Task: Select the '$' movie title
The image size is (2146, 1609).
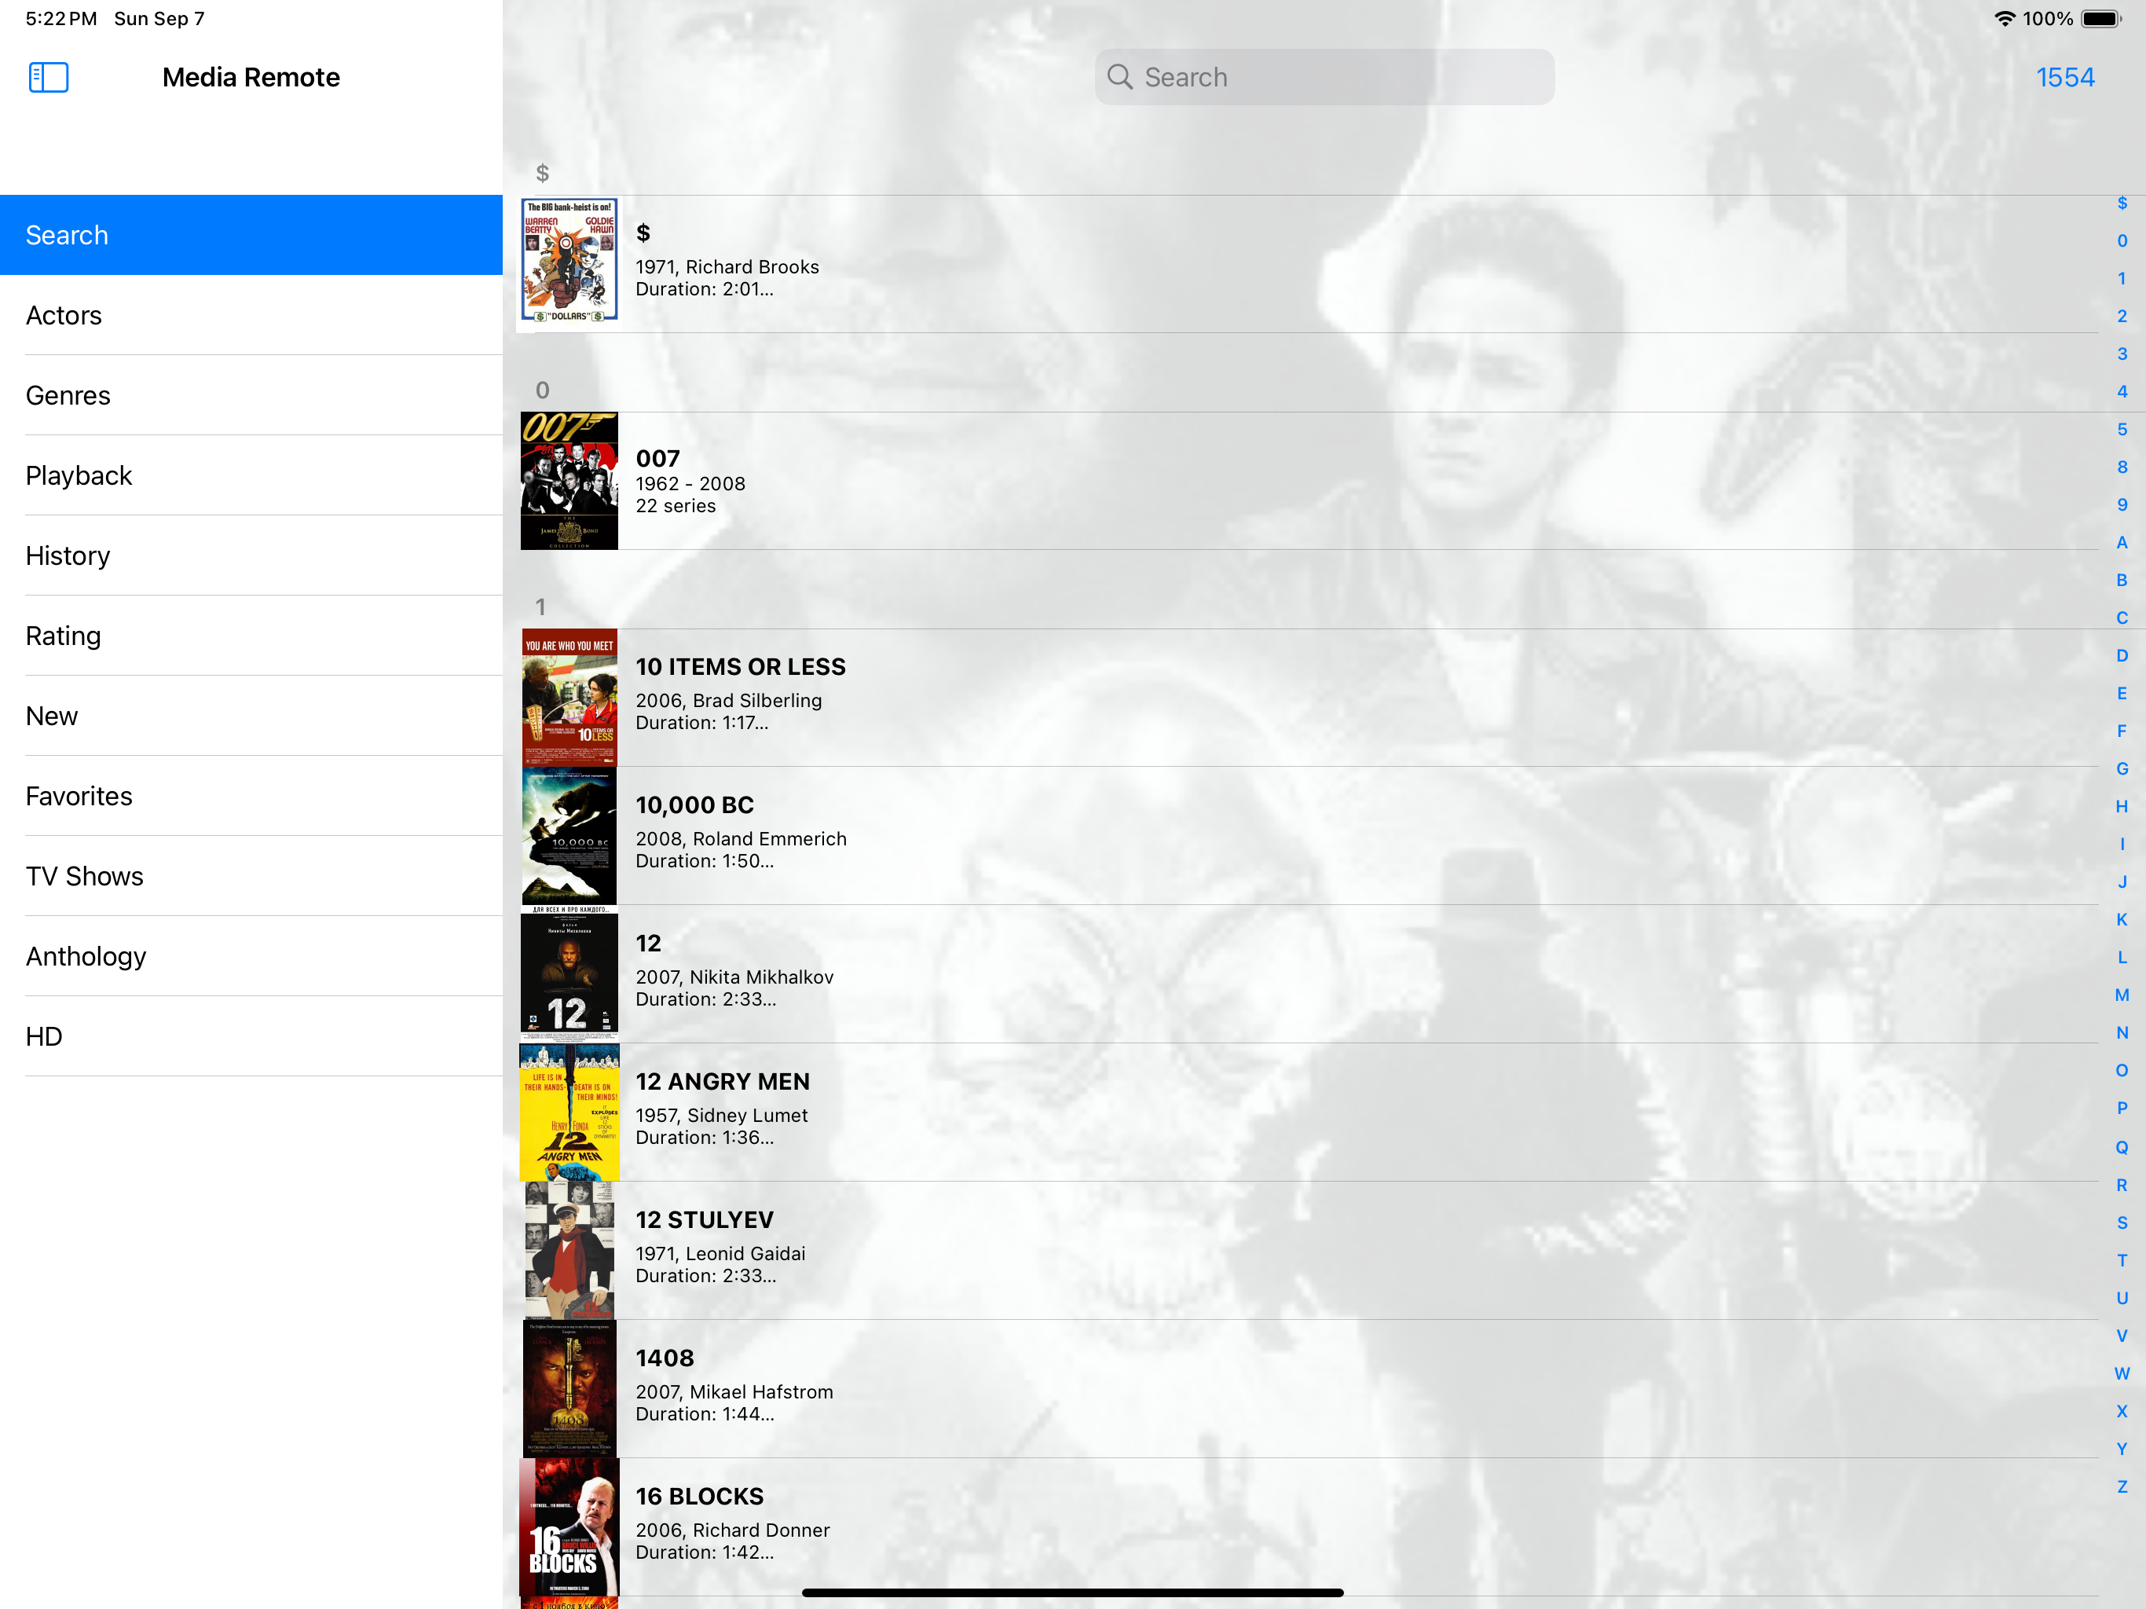Action: click(643, 233)
